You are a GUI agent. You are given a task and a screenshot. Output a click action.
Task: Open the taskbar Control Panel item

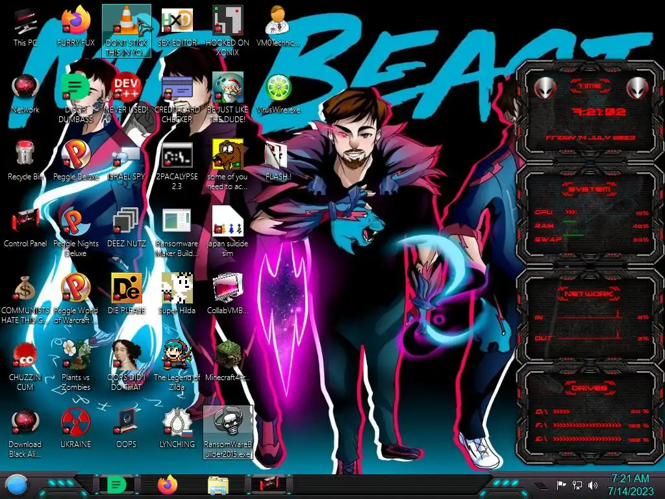point(268,484)
